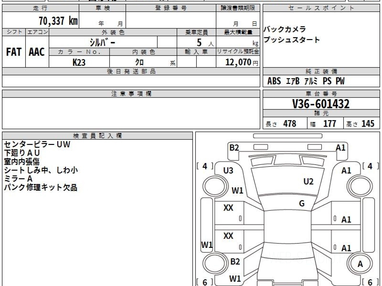Select the length value 長さ 478
This screenshot has width=382, height=286.
pos(281,124)
